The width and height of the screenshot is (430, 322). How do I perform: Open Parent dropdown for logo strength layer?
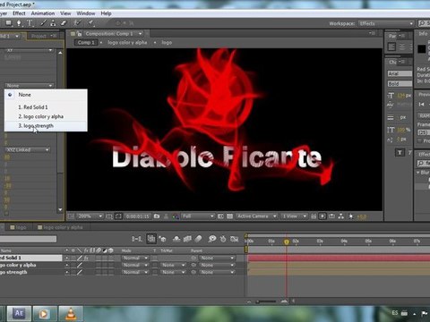pyautogui.click(x=217, y=272)
